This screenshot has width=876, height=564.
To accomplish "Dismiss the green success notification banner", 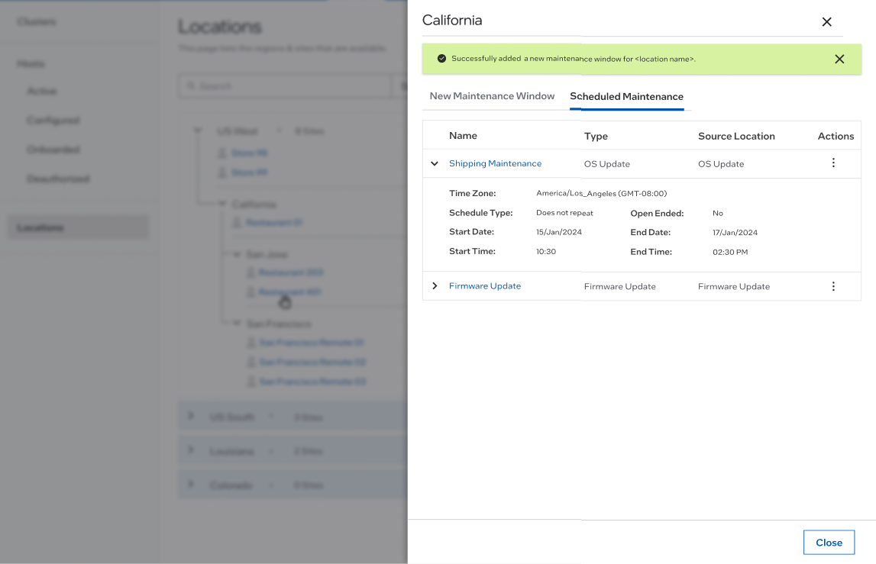I will 839,59.
